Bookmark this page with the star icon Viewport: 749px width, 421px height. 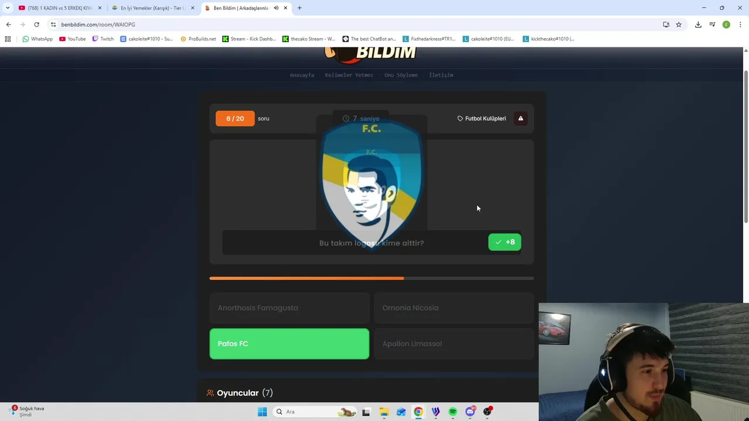(679, 25)
